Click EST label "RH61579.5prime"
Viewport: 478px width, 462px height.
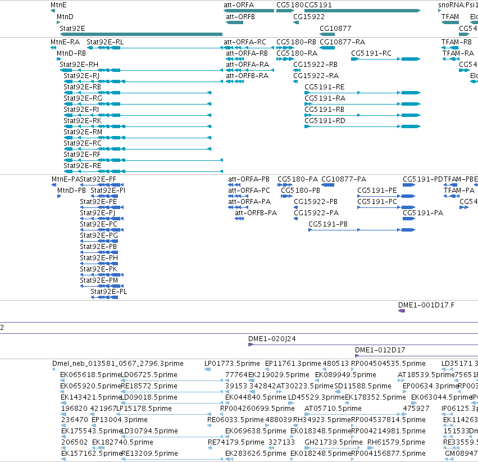tap(397, 442)
